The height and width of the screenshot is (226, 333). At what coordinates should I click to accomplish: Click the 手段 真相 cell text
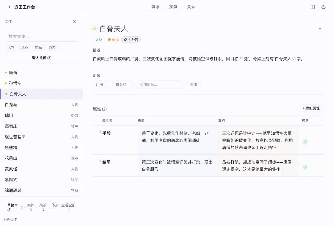[x=257, y=140]
